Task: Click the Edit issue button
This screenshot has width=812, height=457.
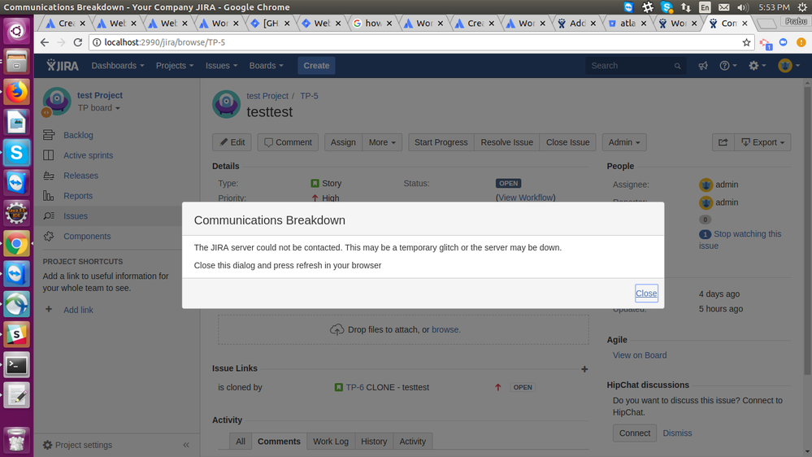Action: (232, 142)
